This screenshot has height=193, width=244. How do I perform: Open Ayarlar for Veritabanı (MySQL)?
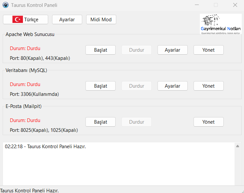click(x=173, y=86)
